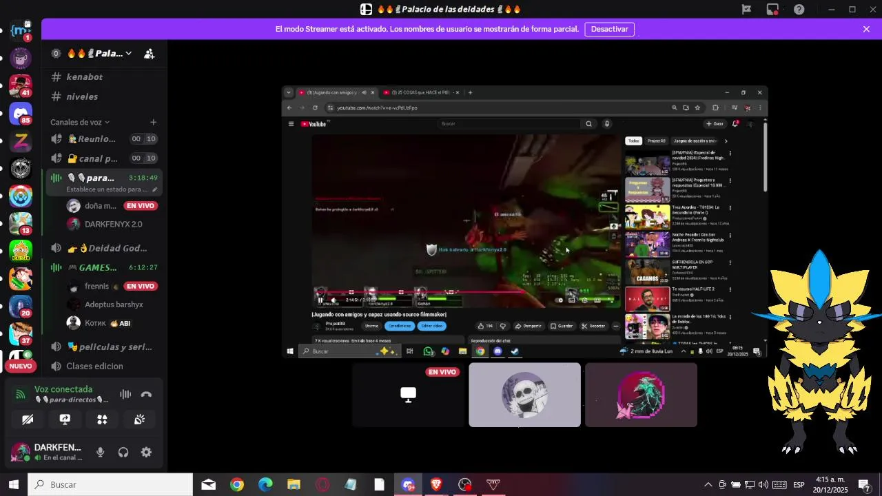Open Google Chrome from the taskbar
Image resolution: width=882 pixels, height=496 pixels.
click(237, 484)
